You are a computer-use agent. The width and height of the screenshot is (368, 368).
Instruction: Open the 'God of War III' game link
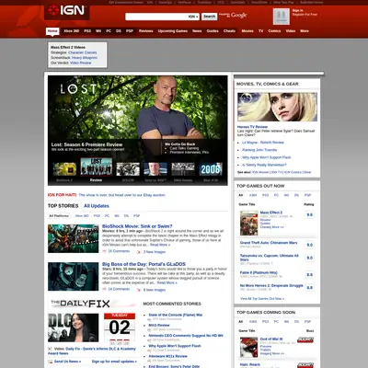[x=271, y=339]
